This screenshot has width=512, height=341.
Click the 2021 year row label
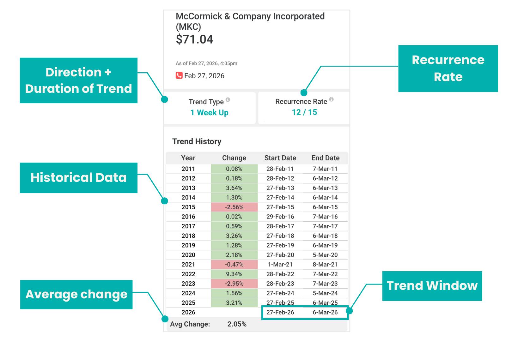coord(188,265)
